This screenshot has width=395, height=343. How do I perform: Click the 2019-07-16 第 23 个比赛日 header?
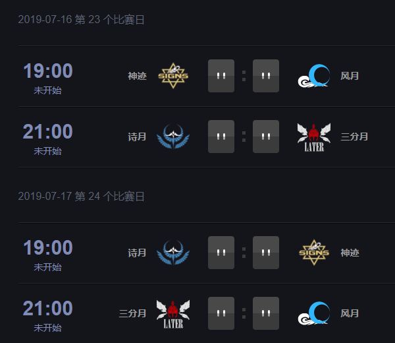click(82, 20)
